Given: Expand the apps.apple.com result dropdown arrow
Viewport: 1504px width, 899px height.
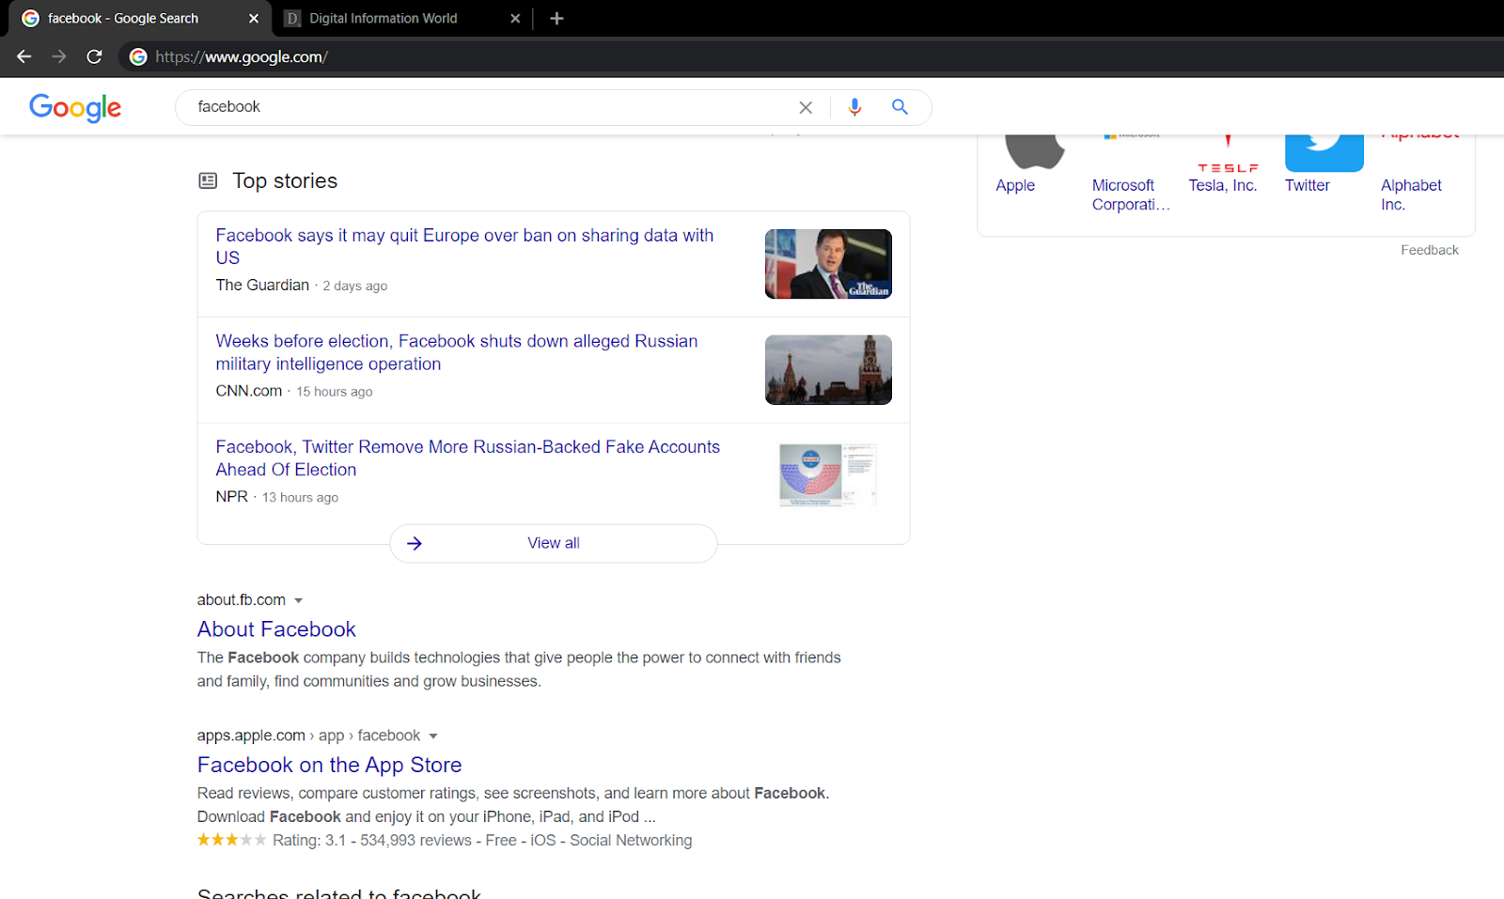Looking at the screenshot, I should click(433, 736).
